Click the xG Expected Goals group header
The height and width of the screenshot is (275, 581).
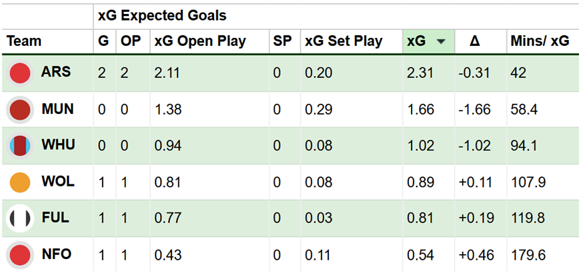(161, 15)
